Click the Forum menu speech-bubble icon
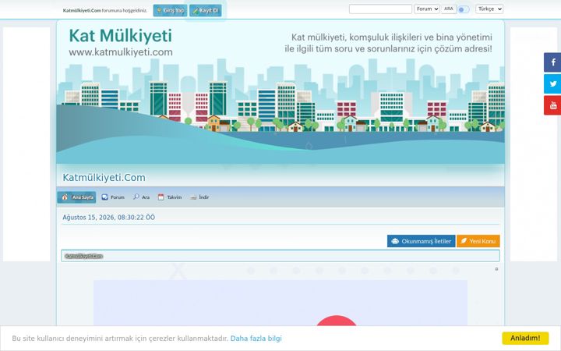Viewport: 561px width, 351px height. pyautogui.click(x=104, y=197)
